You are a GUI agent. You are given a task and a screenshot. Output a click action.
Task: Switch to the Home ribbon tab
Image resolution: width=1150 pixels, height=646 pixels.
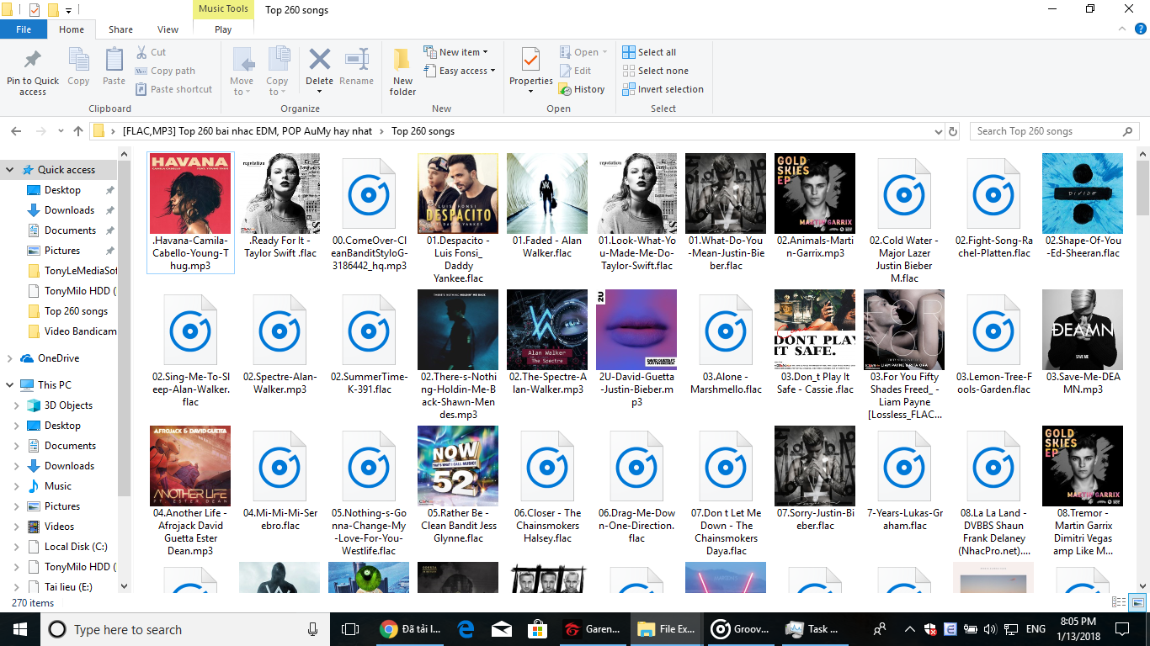coord(72,29)
